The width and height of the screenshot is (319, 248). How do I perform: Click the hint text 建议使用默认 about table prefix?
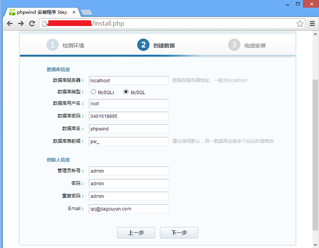point(223,141)
